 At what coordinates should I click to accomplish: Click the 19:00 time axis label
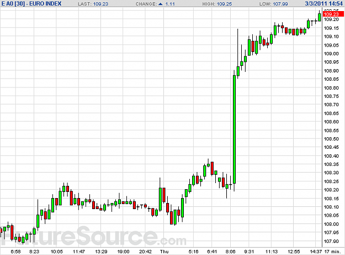[x=123, y=252]
